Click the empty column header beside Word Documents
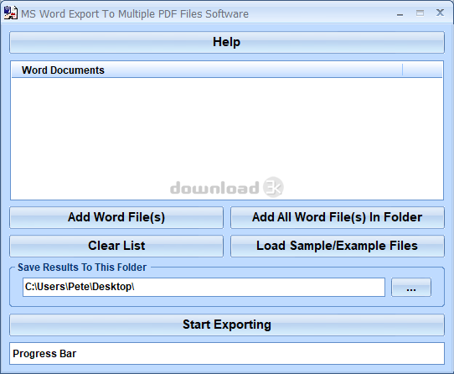 [422, 70]
